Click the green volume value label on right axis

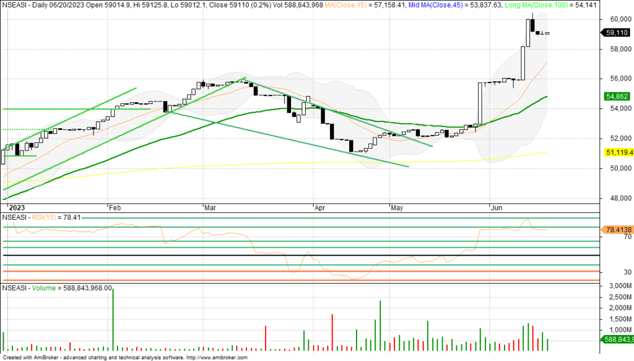pyautogui.click(x=617, y=339)
